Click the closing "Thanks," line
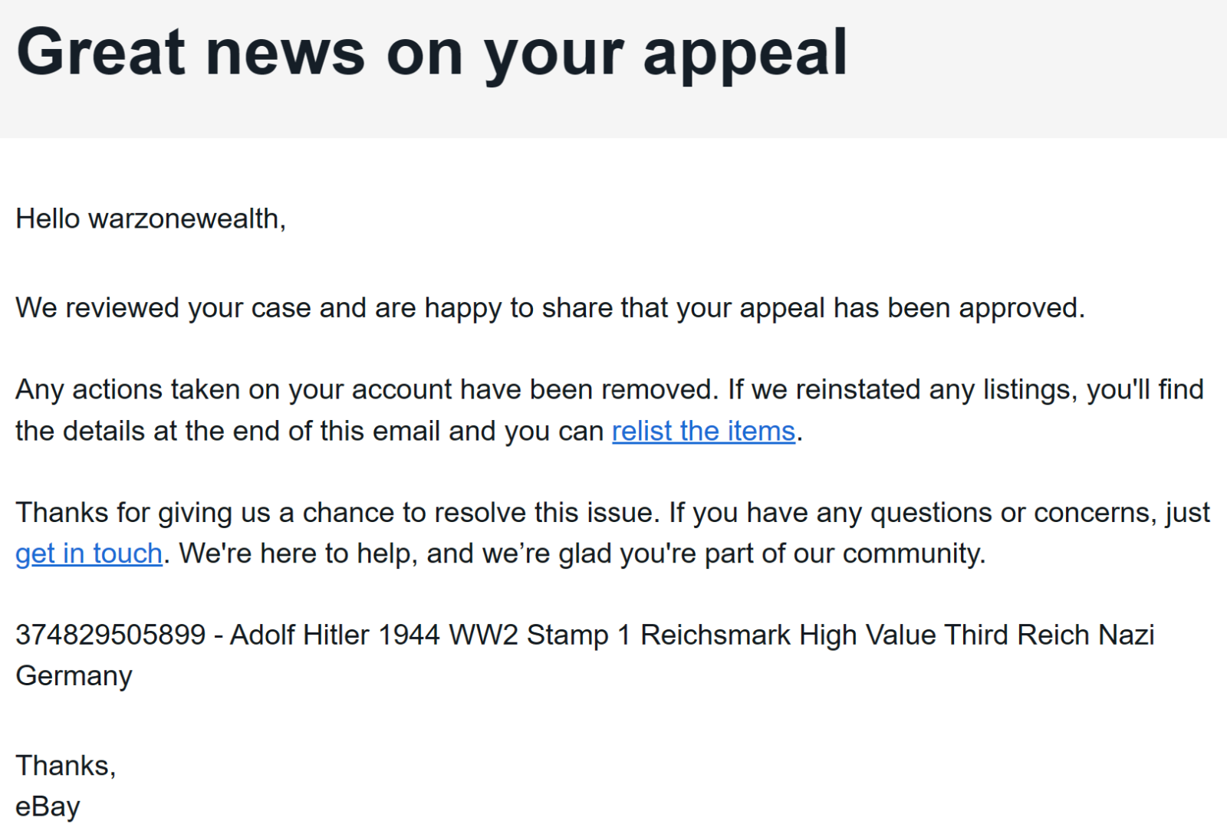1227x834 pixels. (65, 765)
